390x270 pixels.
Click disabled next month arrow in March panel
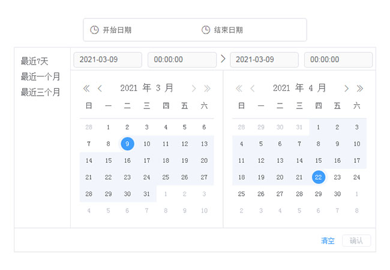194,89
